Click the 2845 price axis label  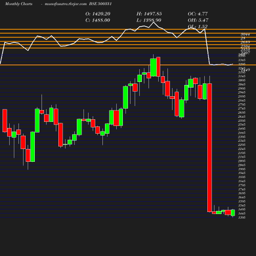pos(242,100)
